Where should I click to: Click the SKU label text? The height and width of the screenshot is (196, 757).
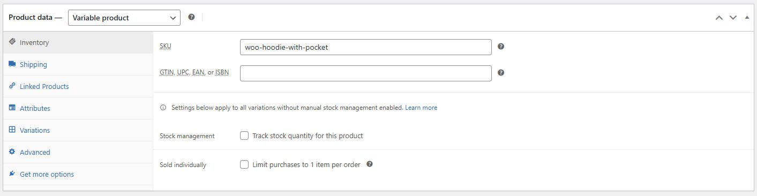coord(166,46)
